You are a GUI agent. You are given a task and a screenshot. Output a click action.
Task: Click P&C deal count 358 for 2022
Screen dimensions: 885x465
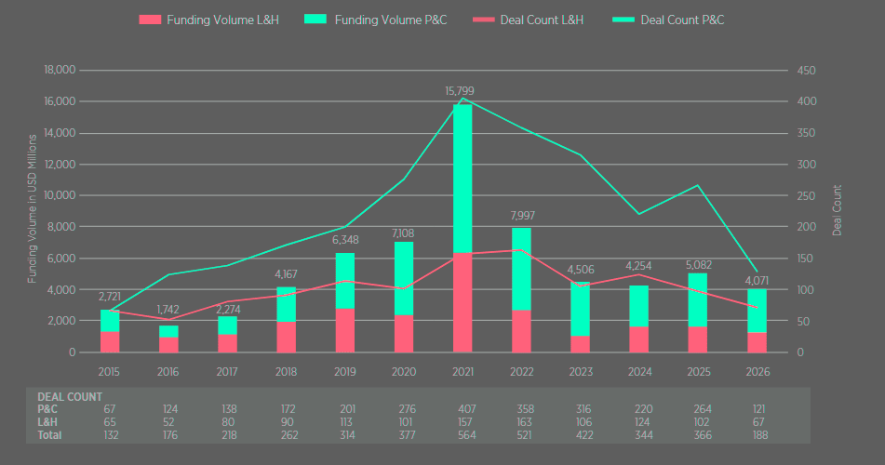click(525, 409)
